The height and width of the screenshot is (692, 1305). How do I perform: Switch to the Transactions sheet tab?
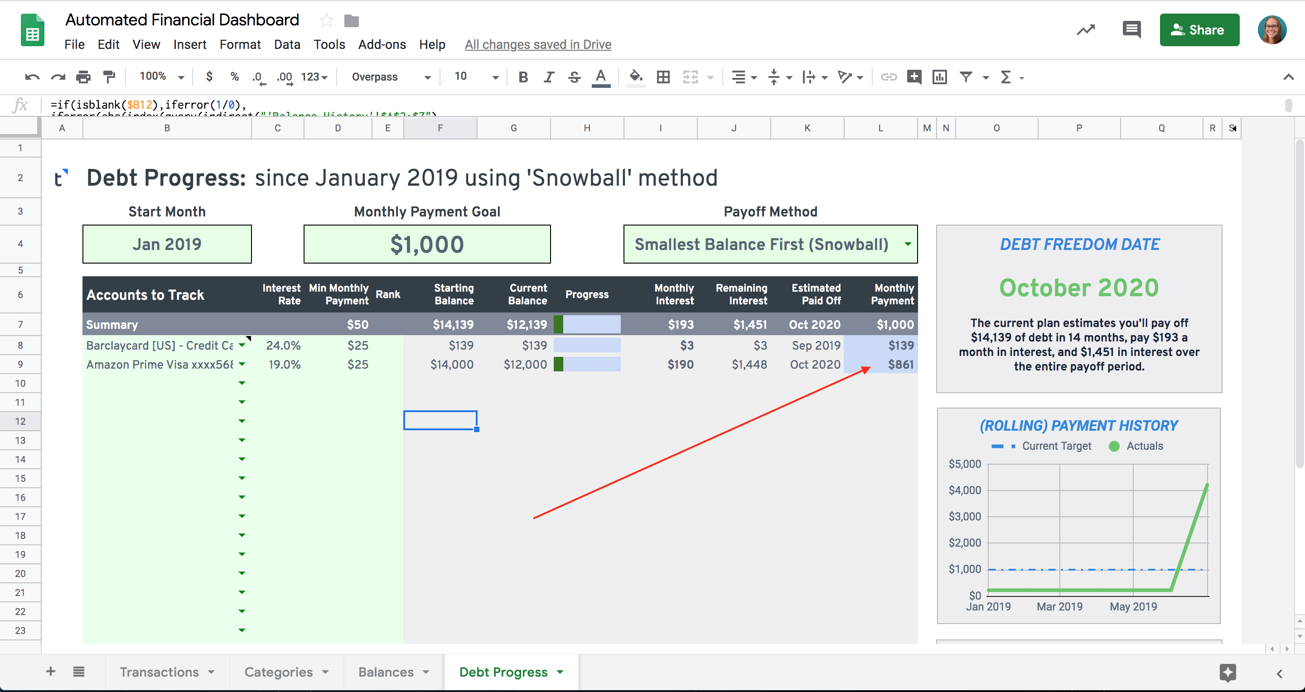click(159, 672)
